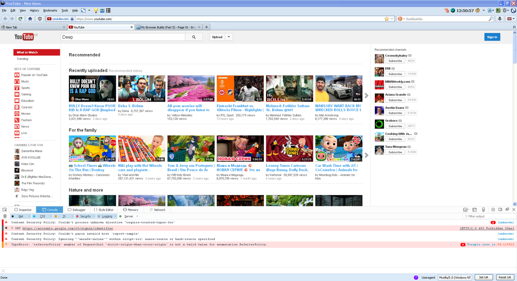
Task: Bookmark this page with the star icon
Action: [387, 19]
